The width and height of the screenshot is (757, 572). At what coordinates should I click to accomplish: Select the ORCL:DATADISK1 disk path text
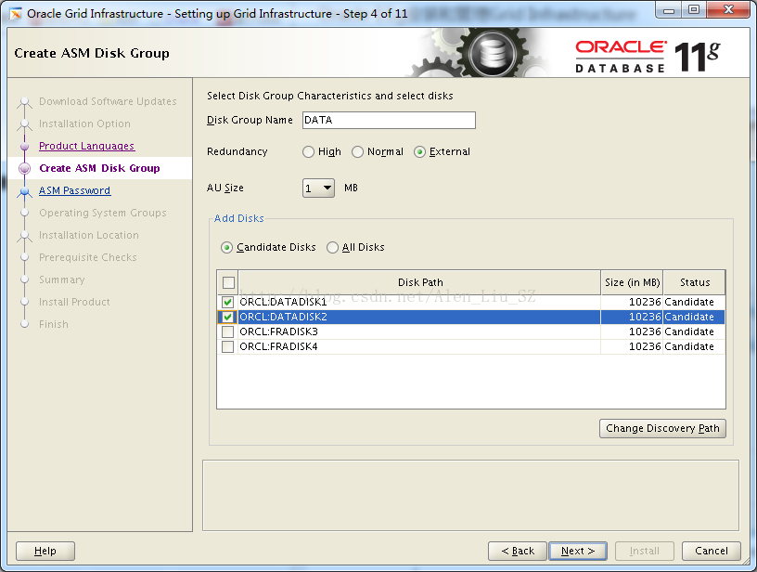283,302
